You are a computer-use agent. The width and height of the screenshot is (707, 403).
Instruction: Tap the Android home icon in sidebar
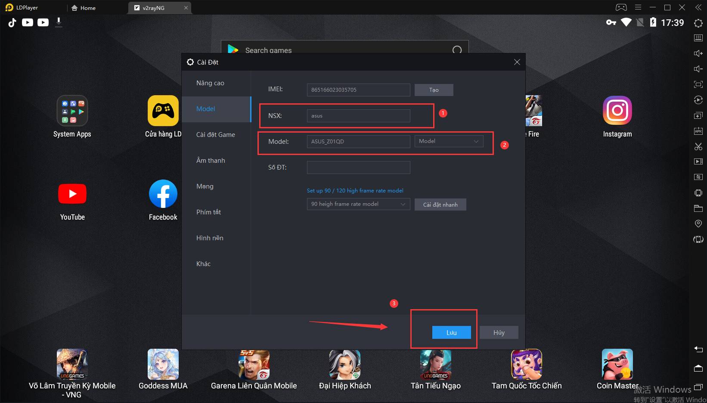(698, 368)
